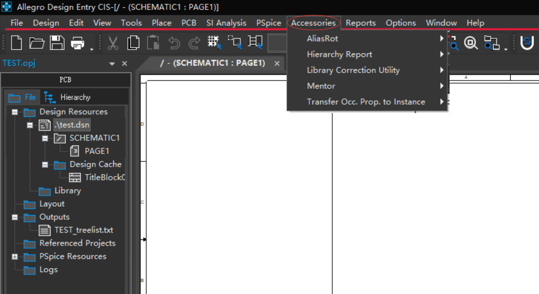The width and height of the screenshot is (539, 294).
Task: Open the PSpice menu
Action: (269, 23)
